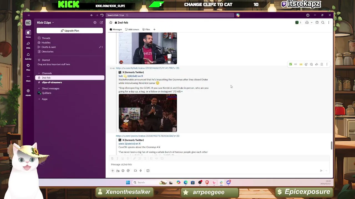Screen dimensions: 355x199
Task: Open Salt (@ilySalt) on X link
Action: pyautogui.click(x=131, y=76)
